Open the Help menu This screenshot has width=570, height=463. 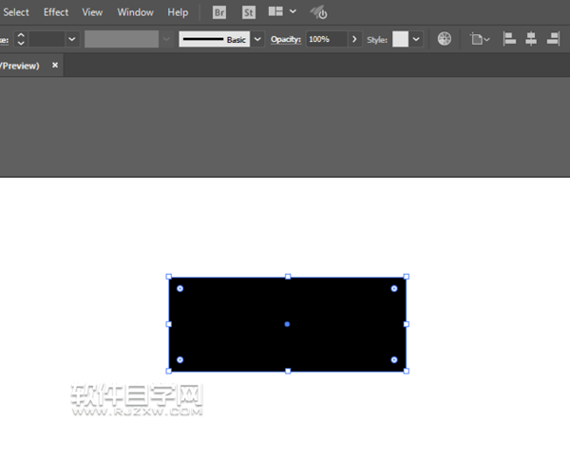pos(178,12)
